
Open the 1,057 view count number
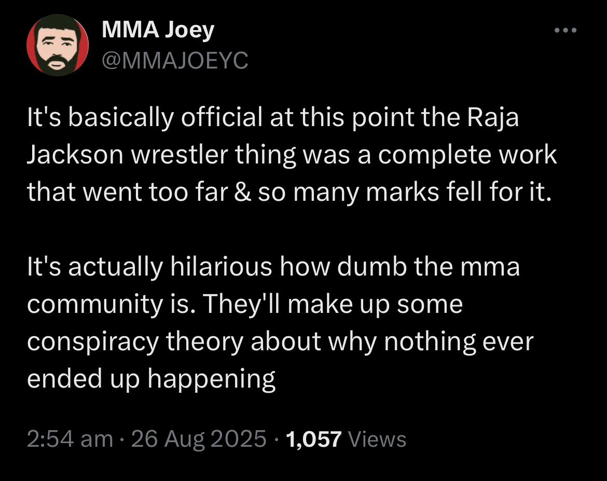(x=313, y=439)
